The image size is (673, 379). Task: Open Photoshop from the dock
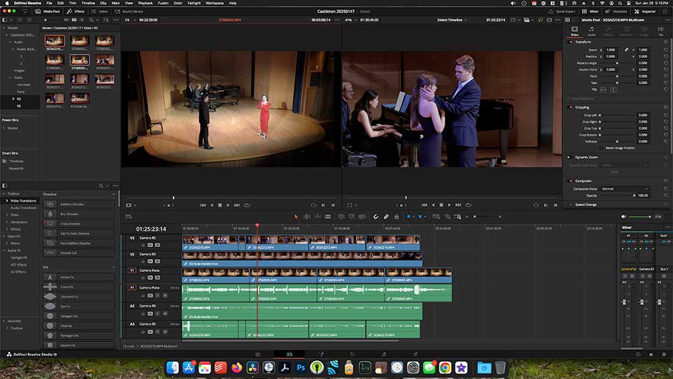tap(301, 368)
